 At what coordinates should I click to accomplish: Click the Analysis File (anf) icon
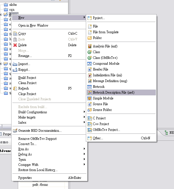pos(90,46)
